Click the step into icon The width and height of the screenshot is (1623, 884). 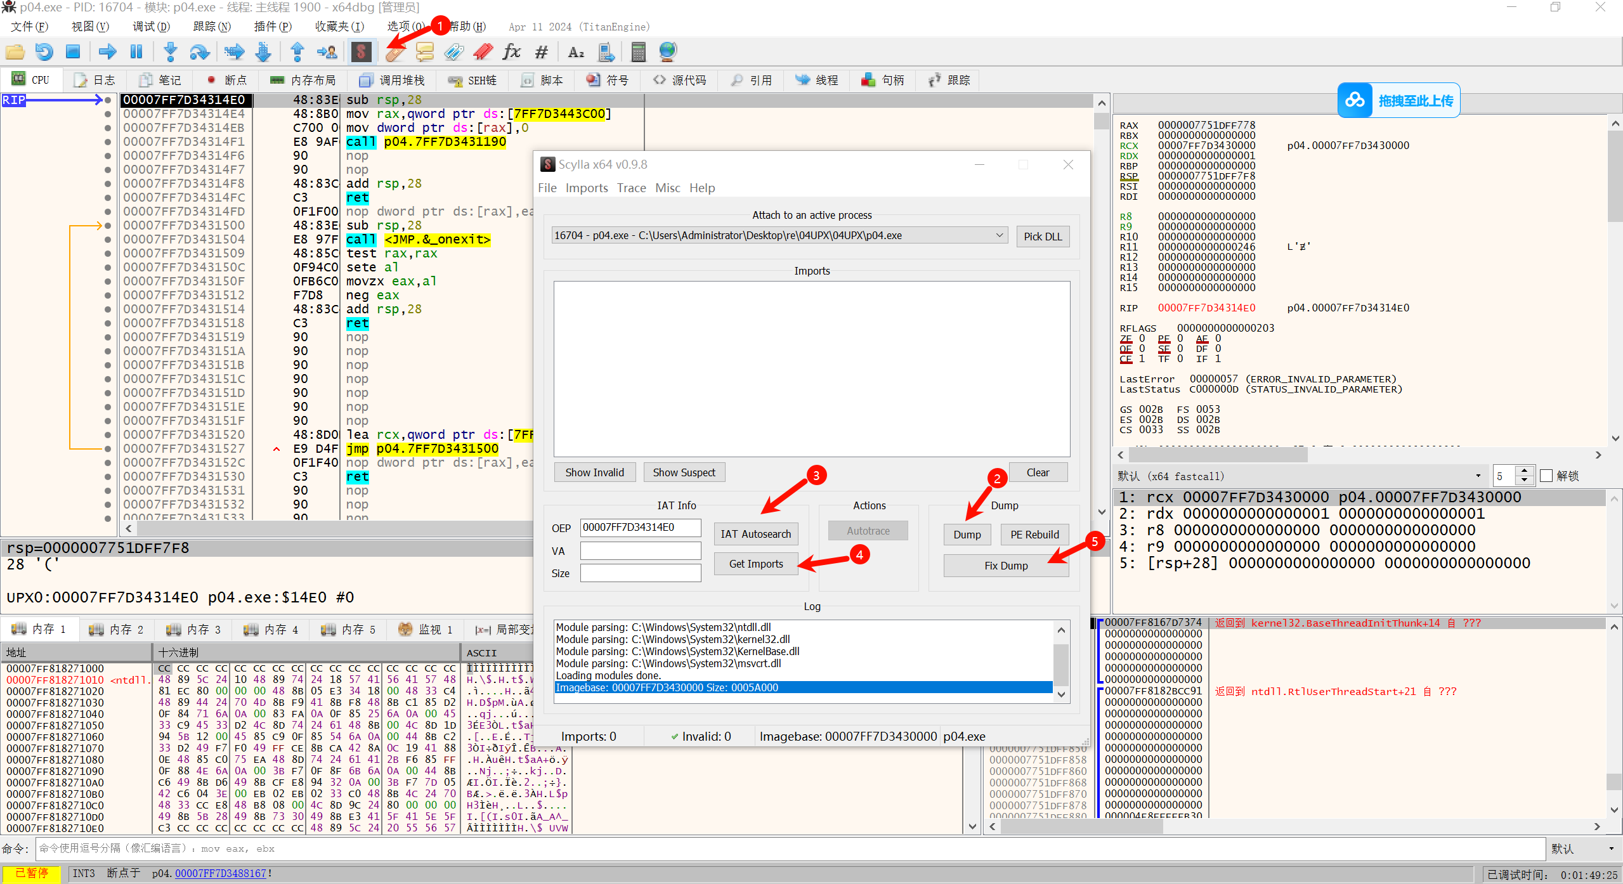point(170,52)
